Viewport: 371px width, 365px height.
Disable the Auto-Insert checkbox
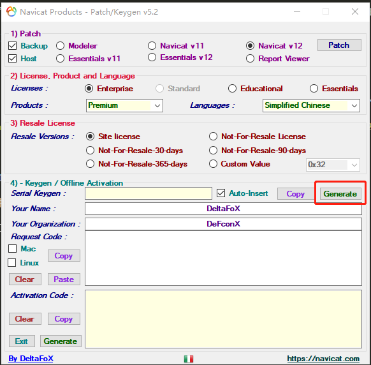(221, 193)
